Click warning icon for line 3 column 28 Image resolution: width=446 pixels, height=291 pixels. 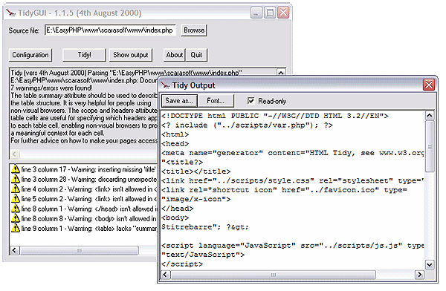point(15,179)
